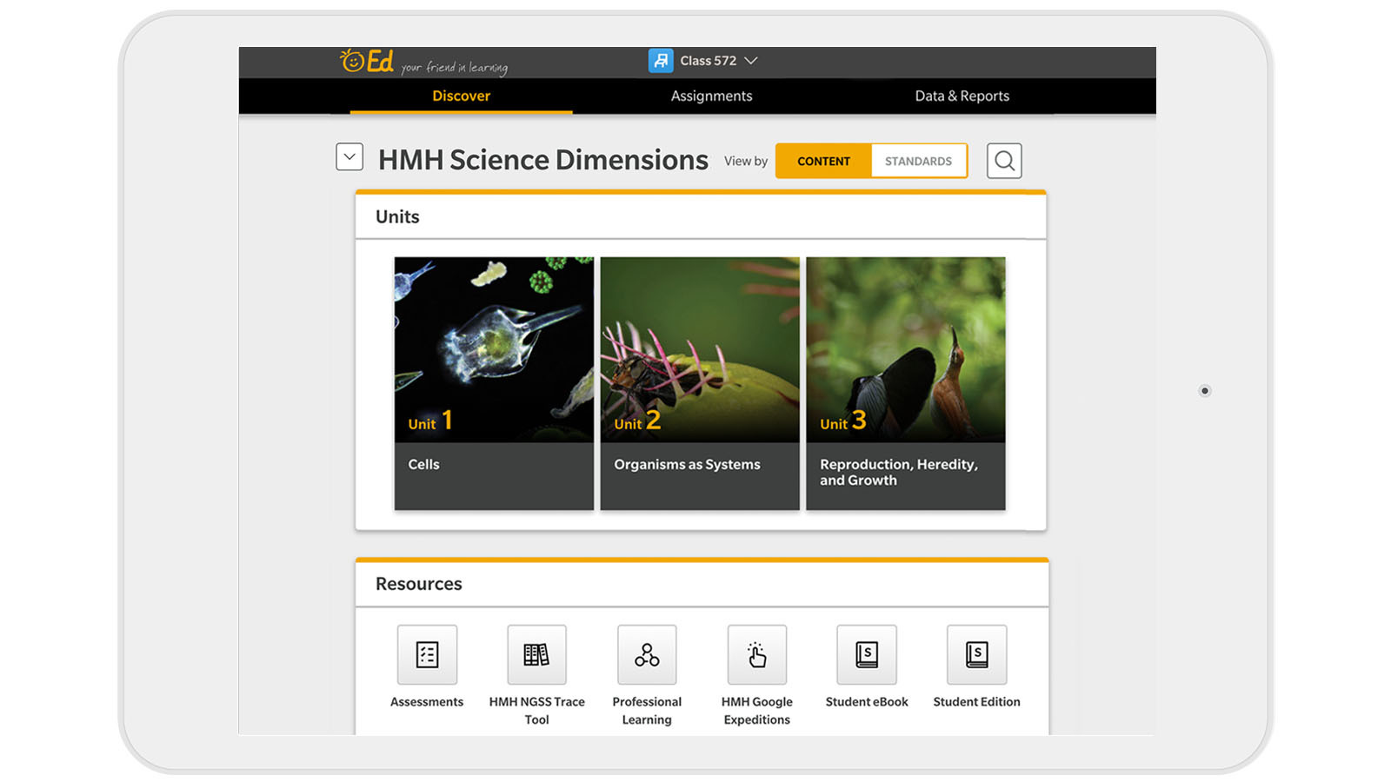1391x782 pixels.
Task: Open the Student Edition icon
Action: 975,654
